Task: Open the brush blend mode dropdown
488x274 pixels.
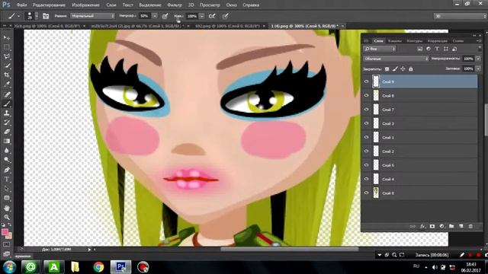Action: [93, 16]
